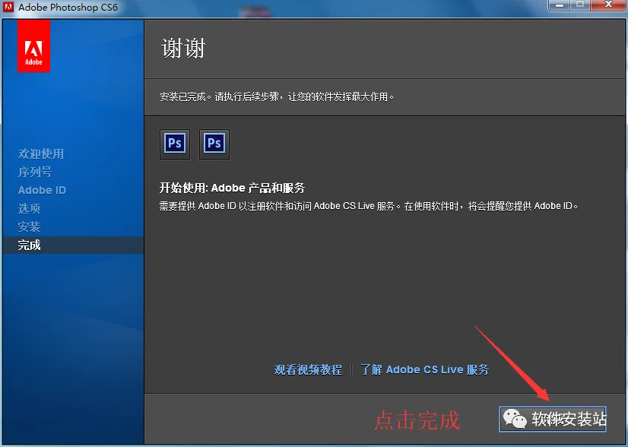Click the Adobe Photoshop CS6 window title
This screenshot has width=628, height=447.
coord(68,7)
